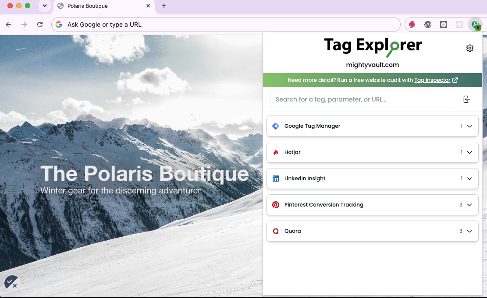Click the Winter gear tagline text

coord(121,190)
